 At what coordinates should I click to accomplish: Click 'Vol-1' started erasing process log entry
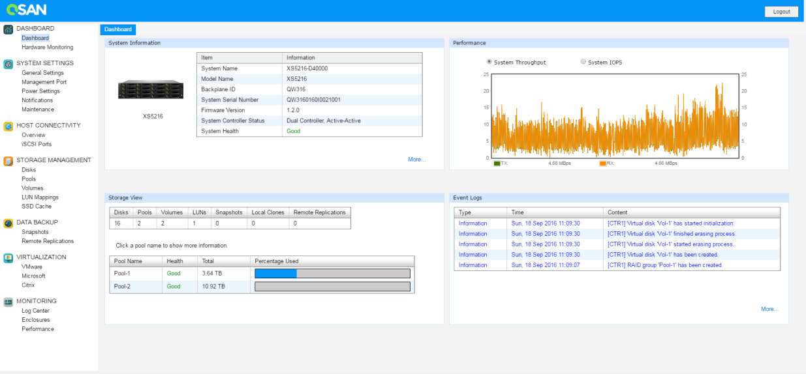click(670, 244)
